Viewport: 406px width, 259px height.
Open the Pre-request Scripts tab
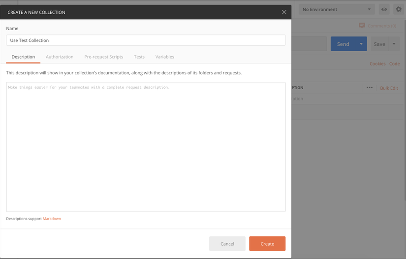(103, 57)
